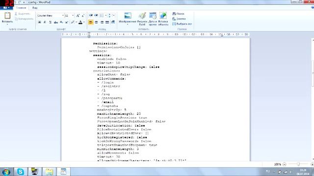Toggle Strikethrough formatting
The image size is (314, 176).
pos(55,22)
